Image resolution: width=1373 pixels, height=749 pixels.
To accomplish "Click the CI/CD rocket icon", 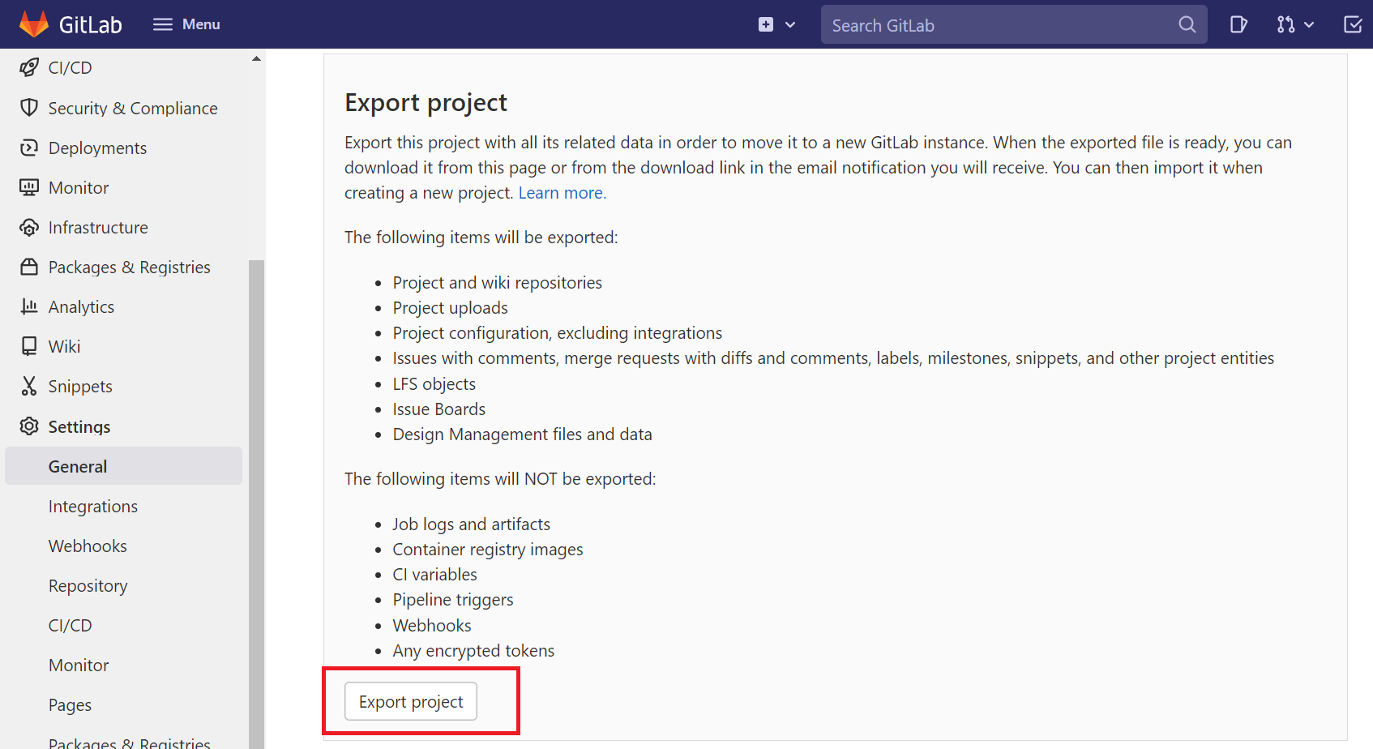I will click(29, 67).
